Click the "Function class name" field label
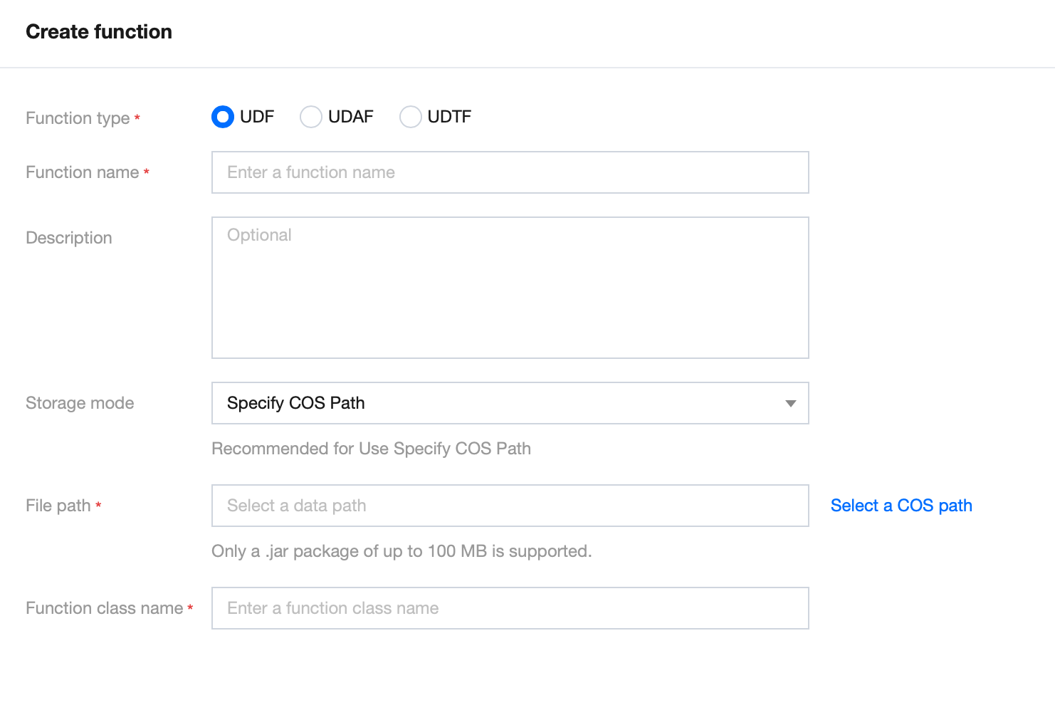This screenshot has width=1055, height=705. click(x=105, y=608)
